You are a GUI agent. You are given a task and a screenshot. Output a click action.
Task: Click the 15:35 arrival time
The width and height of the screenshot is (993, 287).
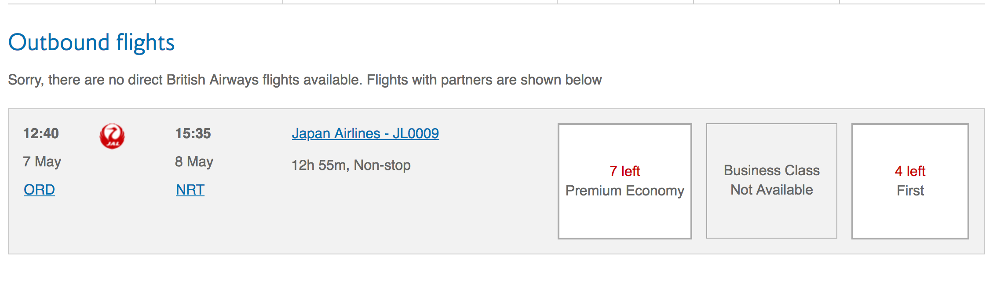tap(193, 133)
